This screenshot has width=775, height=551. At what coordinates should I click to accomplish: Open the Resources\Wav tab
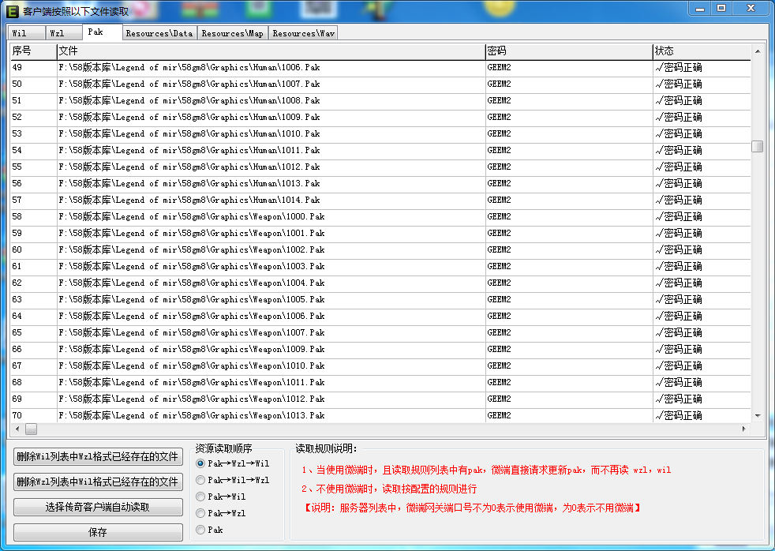pyautogui.click(x=304, y=33)
